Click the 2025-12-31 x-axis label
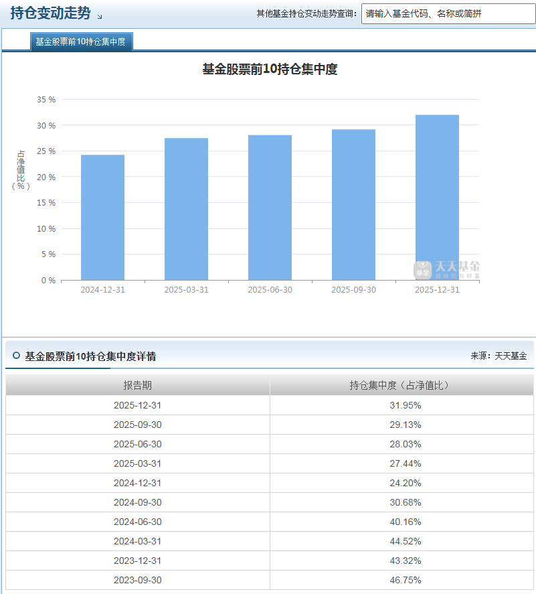Screen dimensions: 536x594 437,290
